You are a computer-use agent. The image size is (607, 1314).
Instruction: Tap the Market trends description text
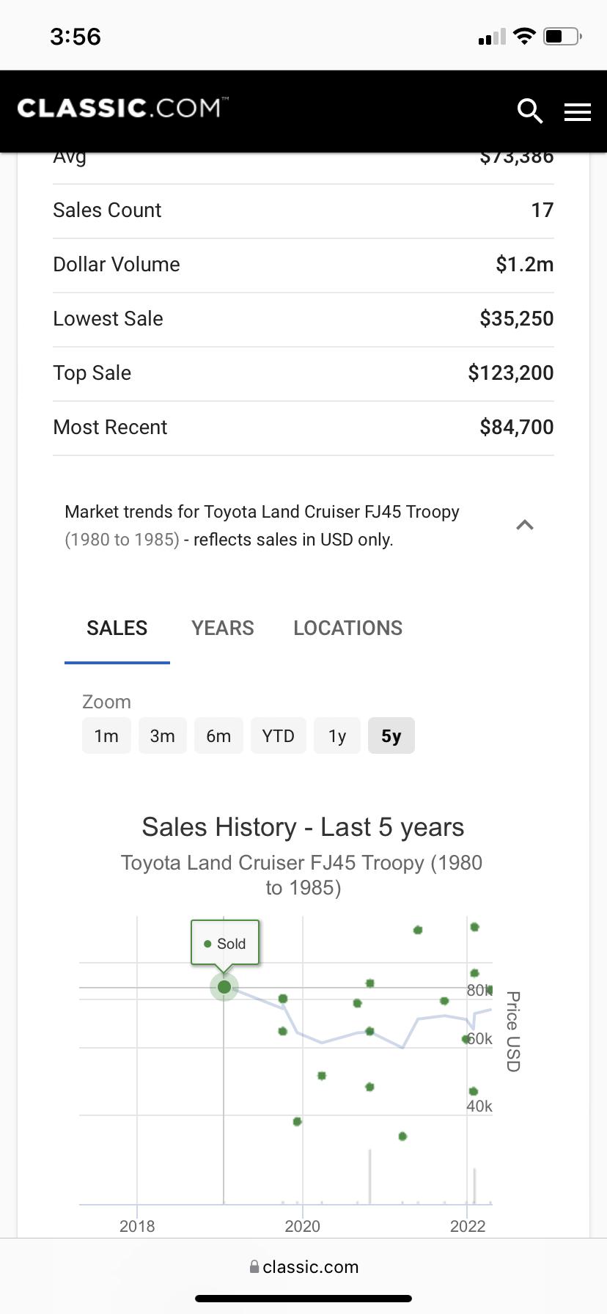(262, 526)
